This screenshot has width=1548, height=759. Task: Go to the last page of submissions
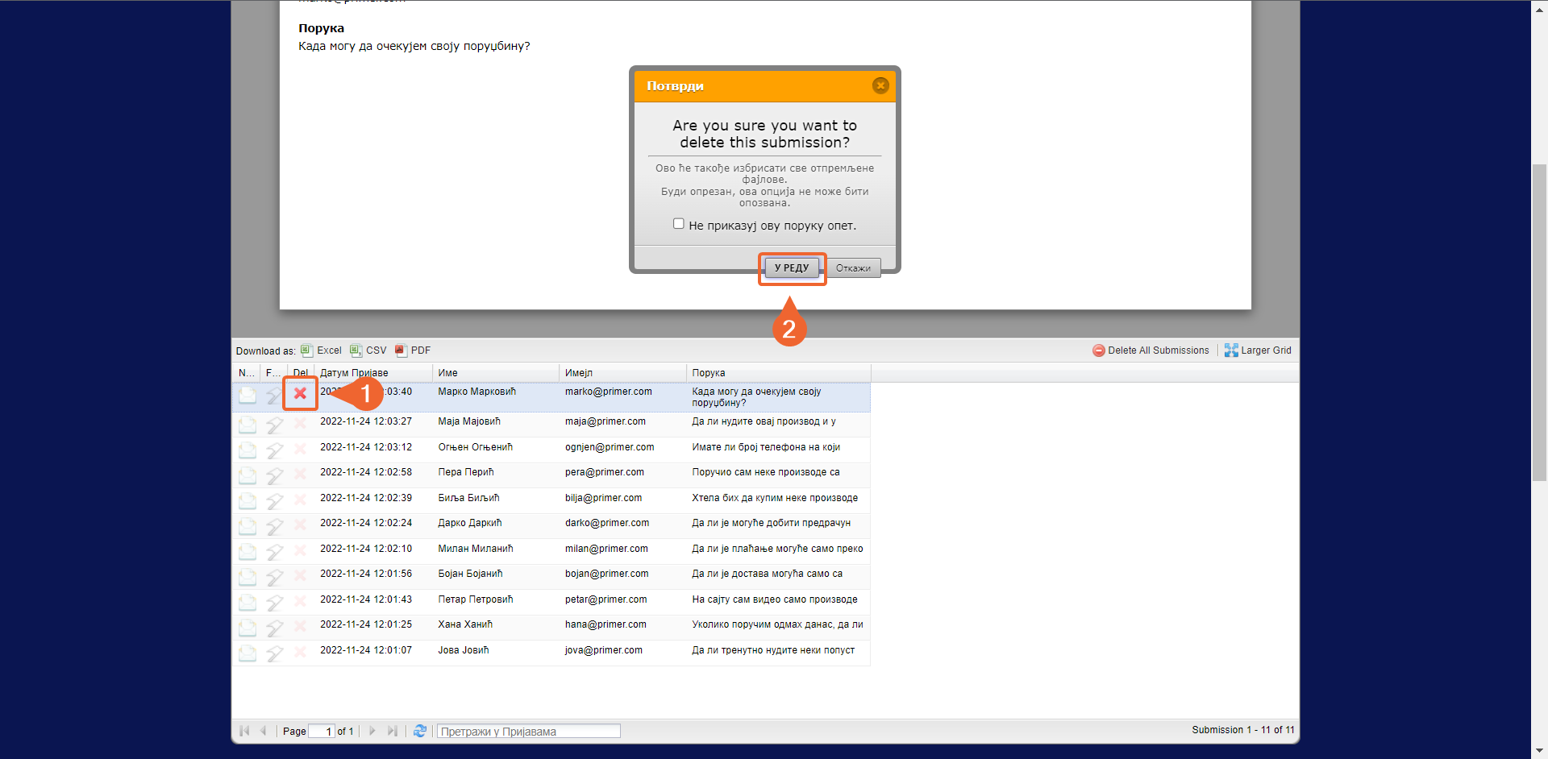[x=393, y=731]
